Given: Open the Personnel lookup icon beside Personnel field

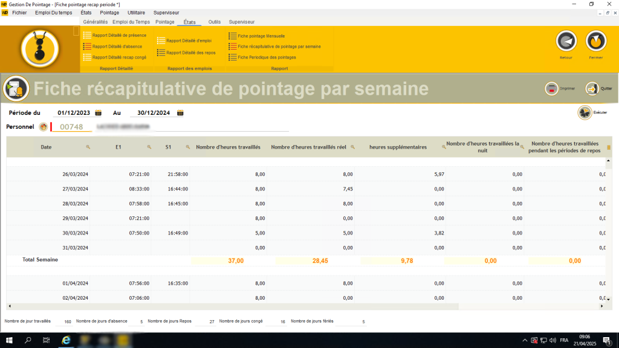Looking at the screenshot, I should tap(42, 127).
